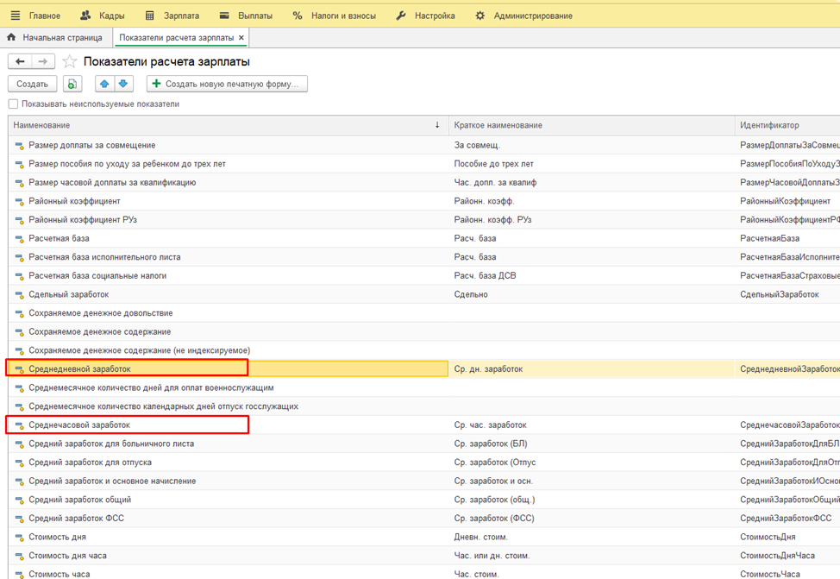
Task: Click the copy item icon next to Создать
Action: 72,84
